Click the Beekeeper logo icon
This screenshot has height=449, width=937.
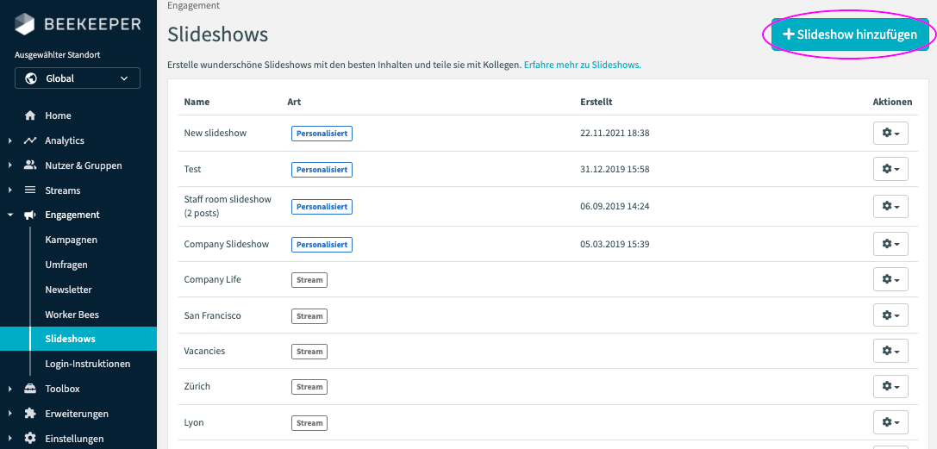tap(26, 24)
